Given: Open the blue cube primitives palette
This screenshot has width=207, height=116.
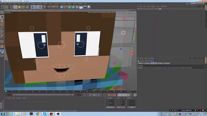Looking at the screenshot, I should click(x=62, y=7).
